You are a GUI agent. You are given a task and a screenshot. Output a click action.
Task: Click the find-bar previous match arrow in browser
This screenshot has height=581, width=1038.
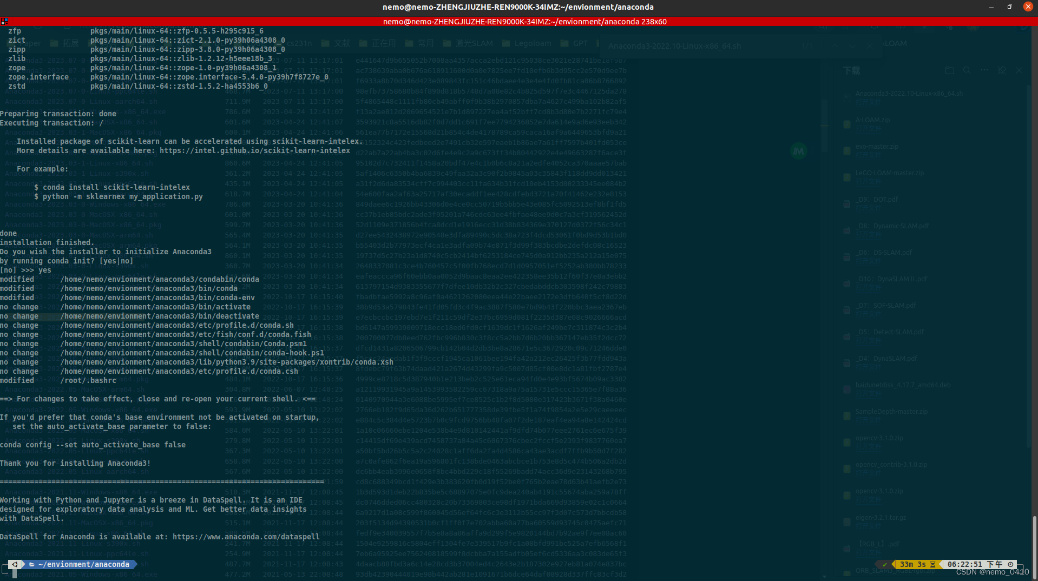pos(835,46)
